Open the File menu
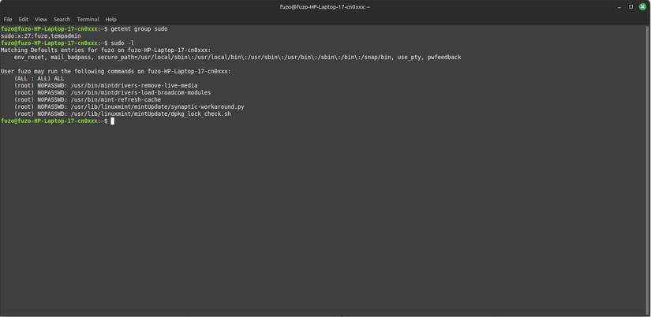Viewport: 651px width, 317px height. 8,20
